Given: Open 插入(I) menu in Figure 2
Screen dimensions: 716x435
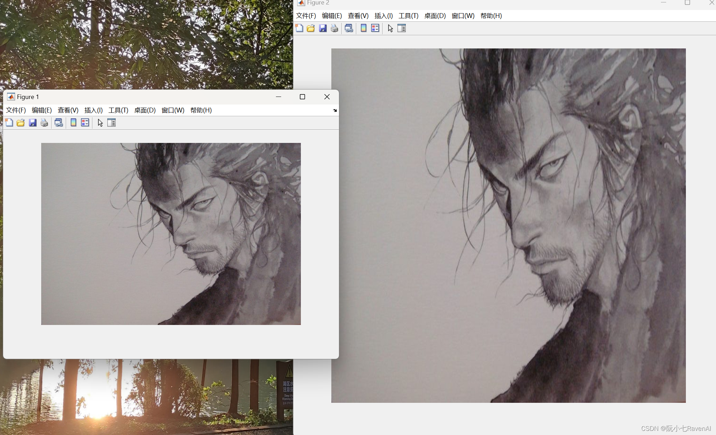Looking at the screenshot, I should (x=383, y=16).
